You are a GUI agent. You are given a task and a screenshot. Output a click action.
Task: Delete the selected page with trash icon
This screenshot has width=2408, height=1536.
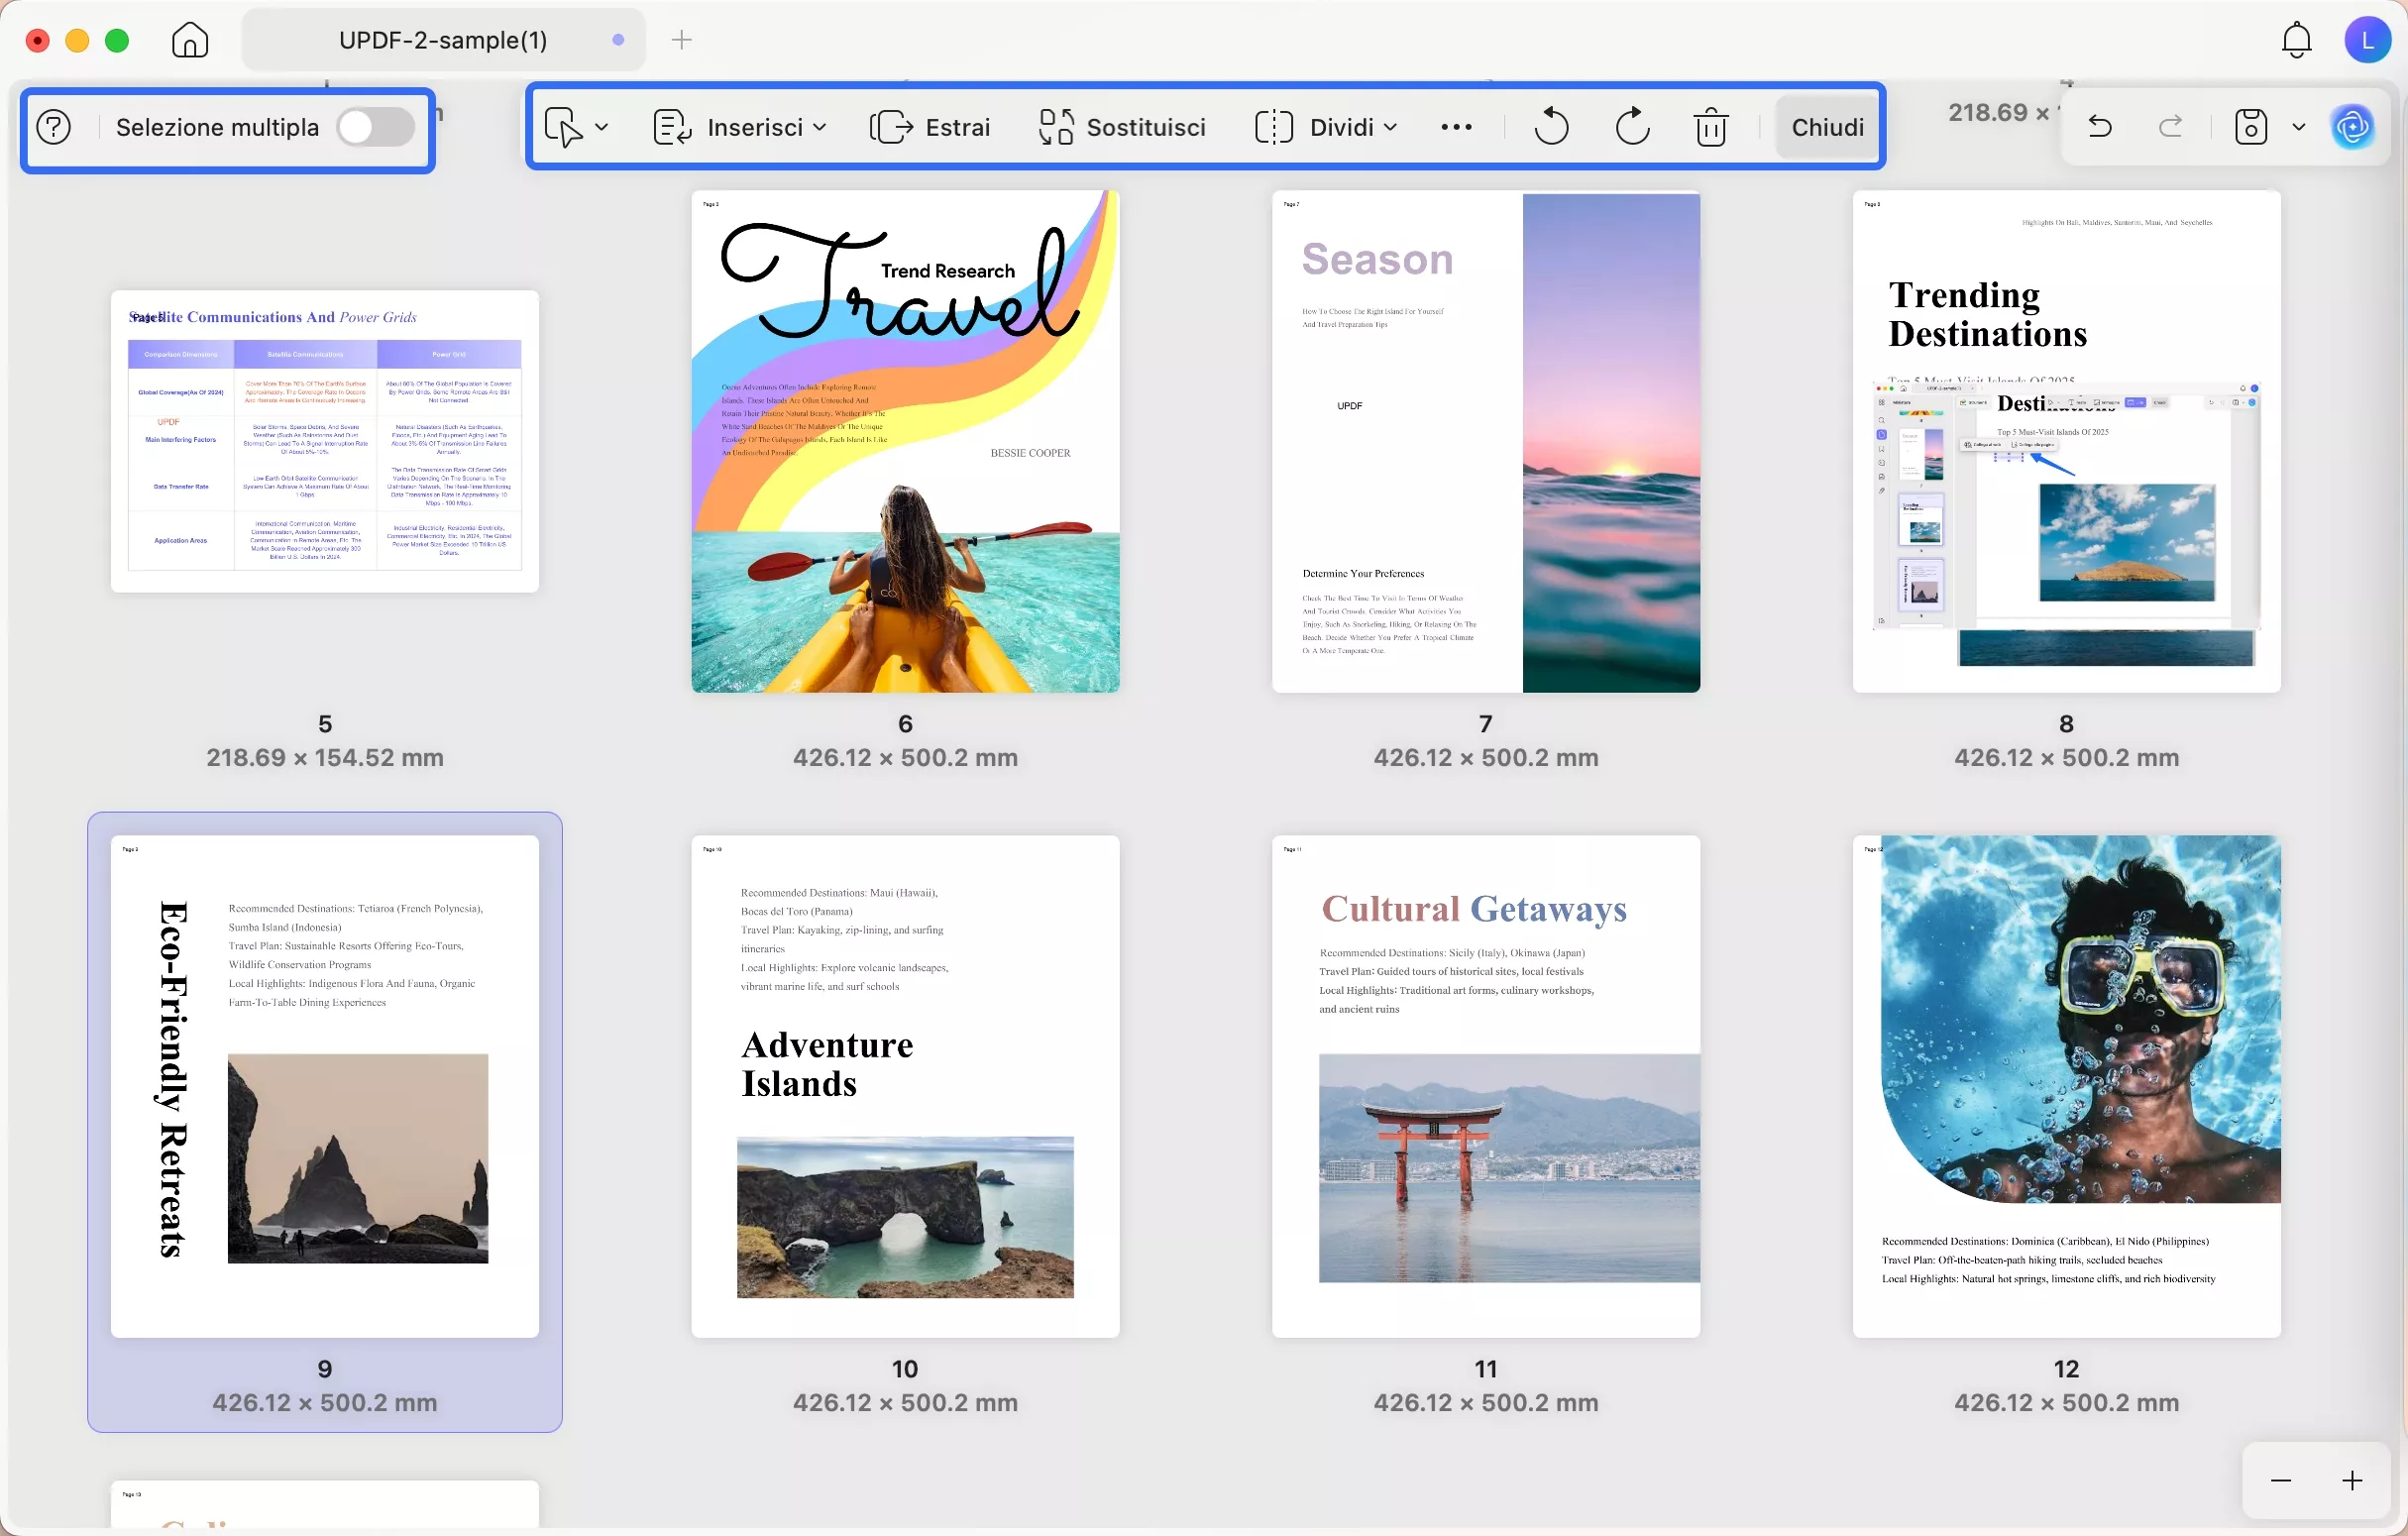(x=1712, y=126)
